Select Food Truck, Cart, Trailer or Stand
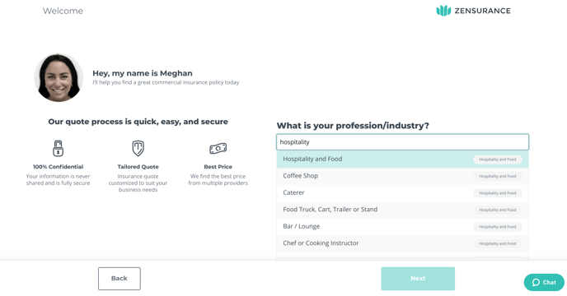Screen dimensions: 567x296 coord(402,210)
